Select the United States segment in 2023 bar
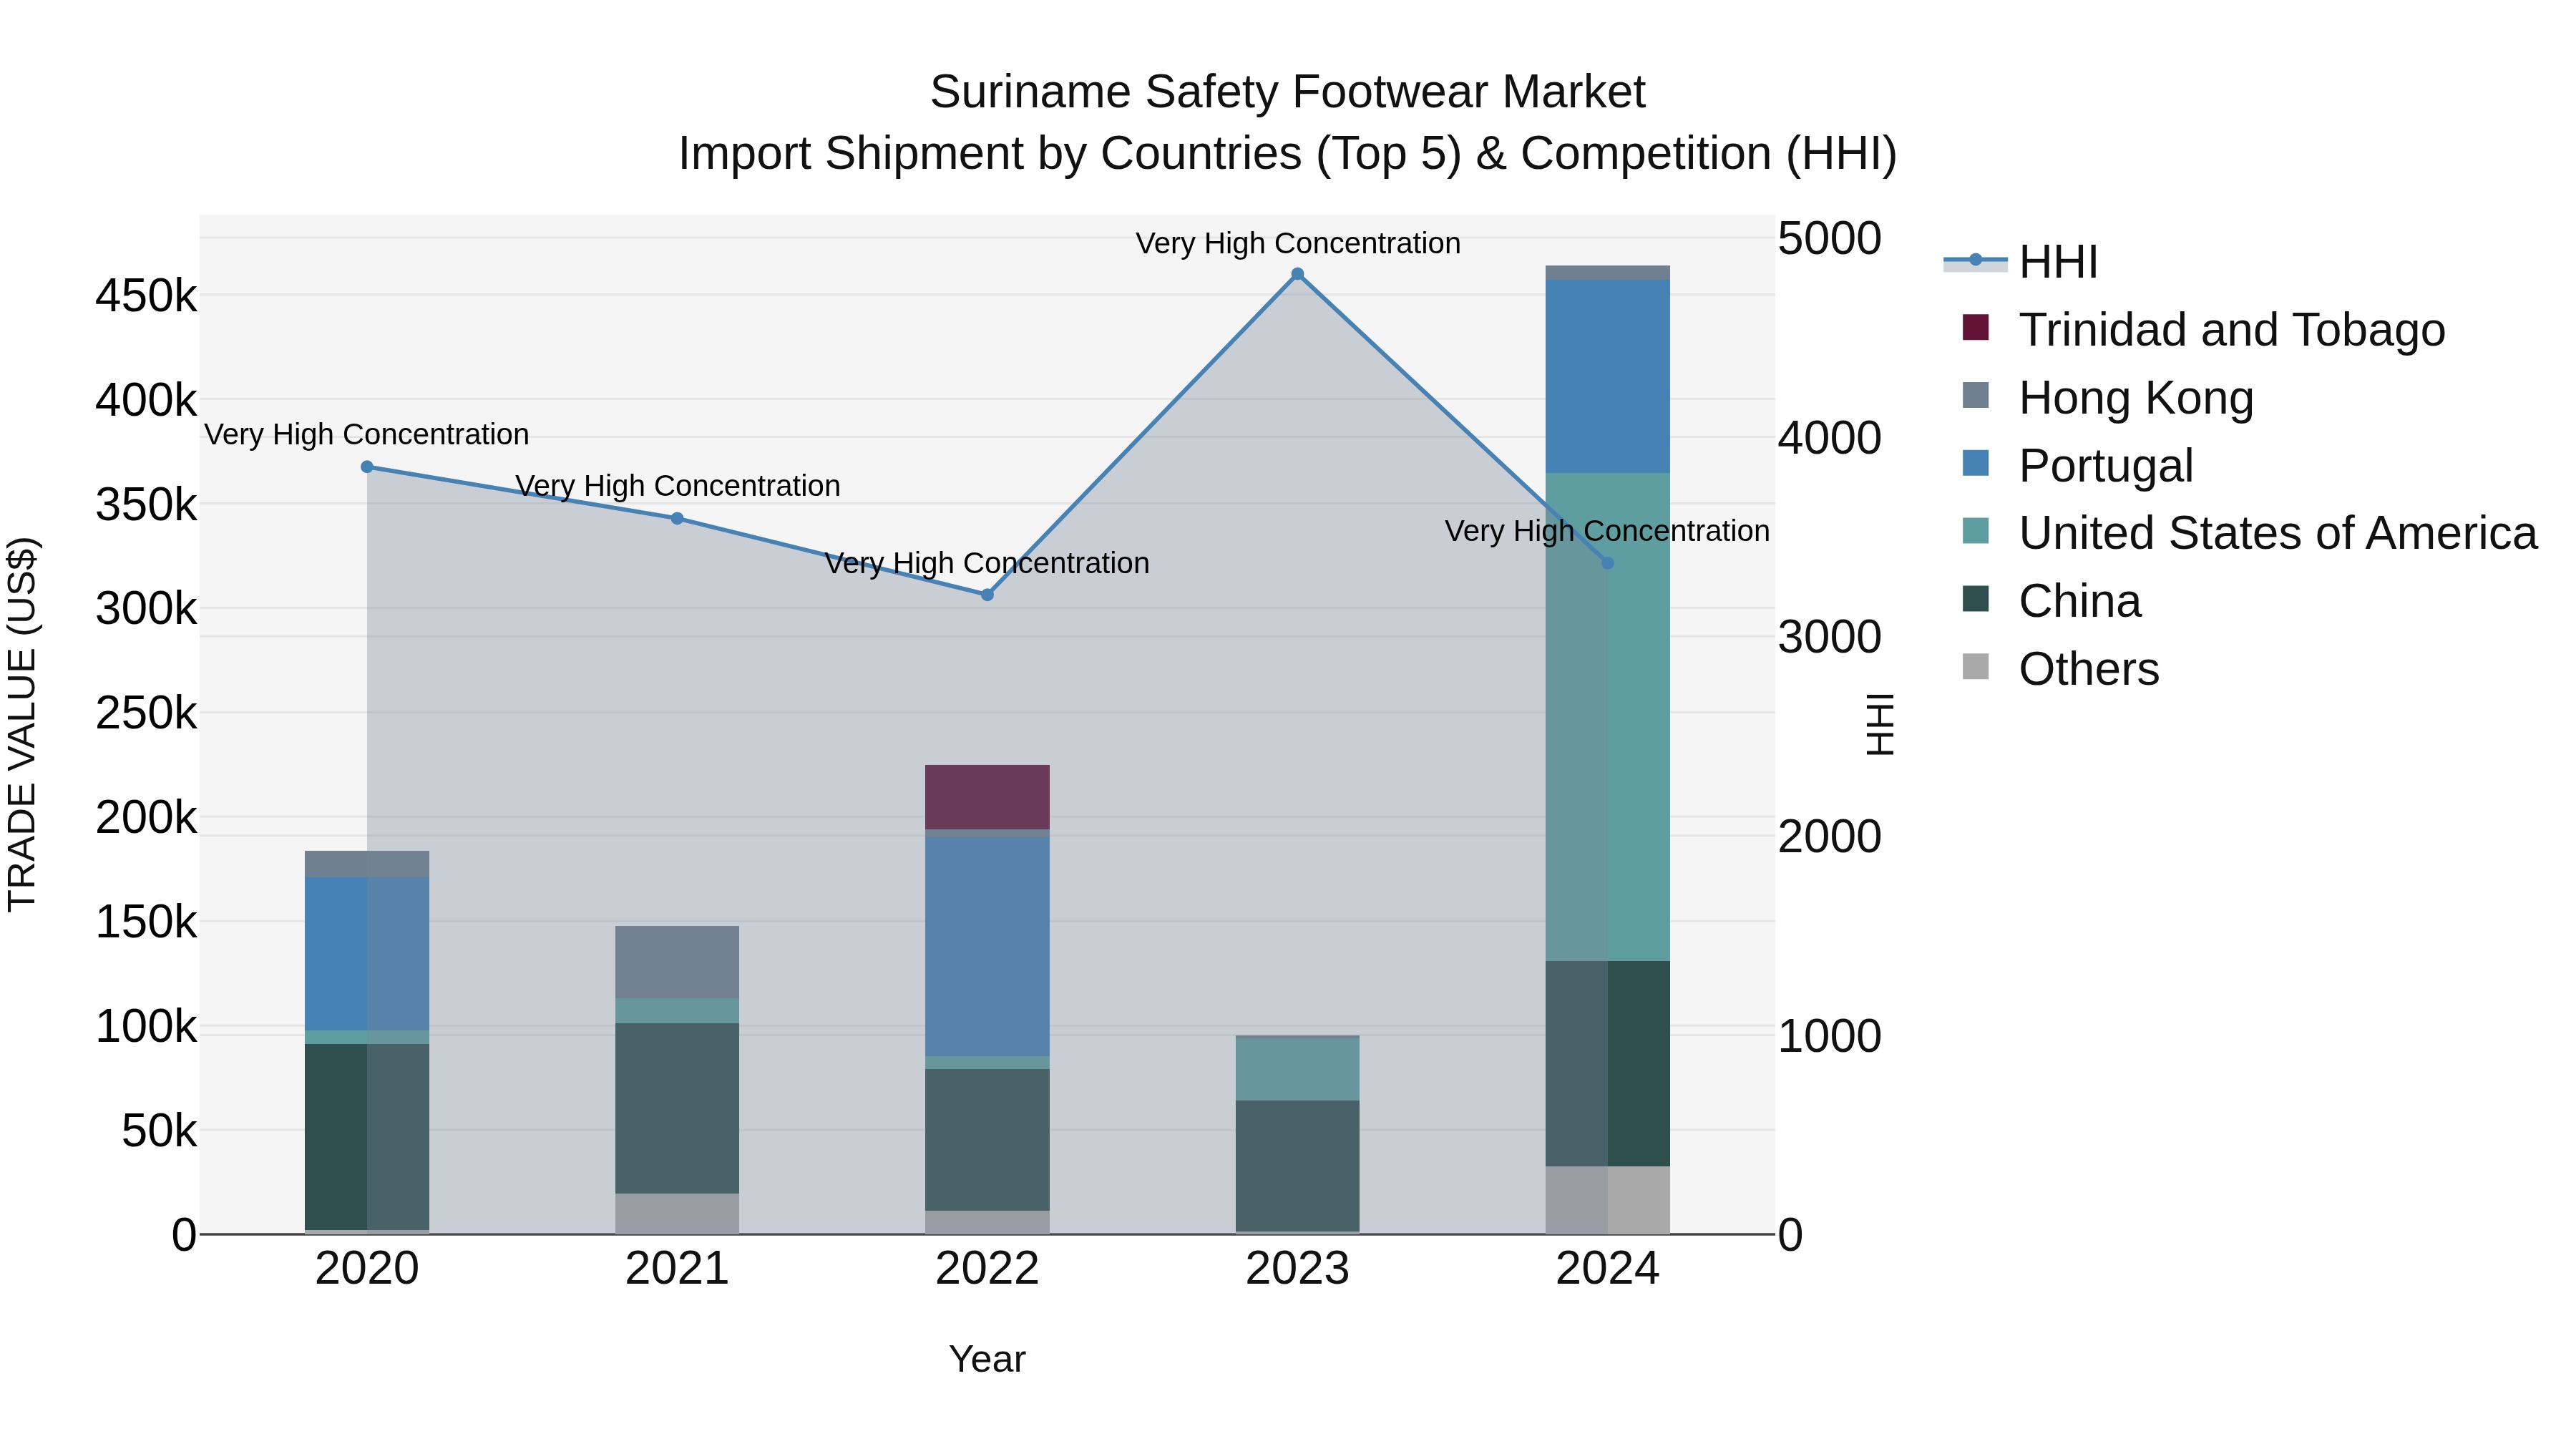This screenshot has width=2576, height=1449. coord(1297,1069)
